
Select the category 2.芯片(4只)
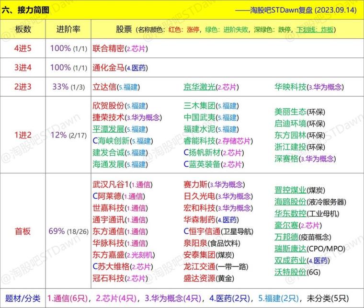point(116,298)
